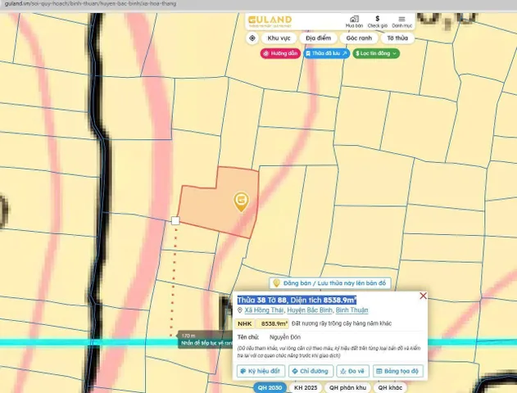Image resolution: width=517 pixels, height=393 pixels.
Task: Open Thửa đã lưu saved parcels
Action: click(x=326, y=53)
